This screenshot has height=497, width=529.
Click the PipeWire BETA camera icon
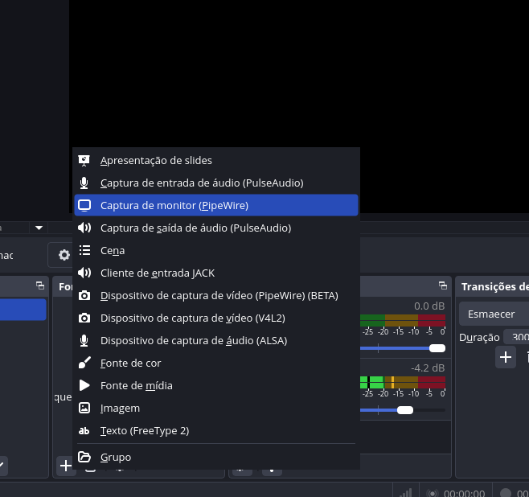point(84,296)
